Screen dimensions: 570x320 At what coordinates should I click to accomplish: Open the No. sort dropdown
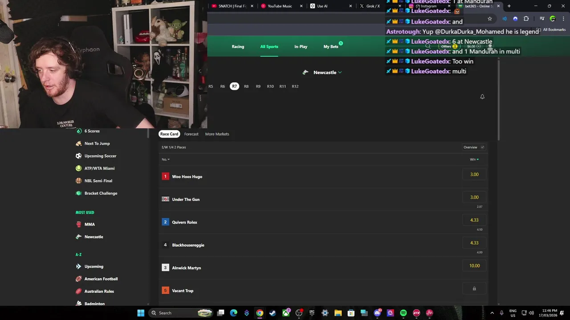click(x=166, y=160)
